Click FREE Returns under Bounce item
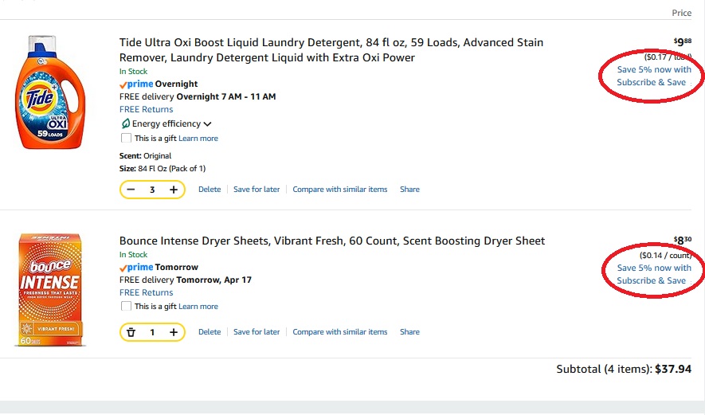Viewport: 705px width, 415px height. point(146,292)
